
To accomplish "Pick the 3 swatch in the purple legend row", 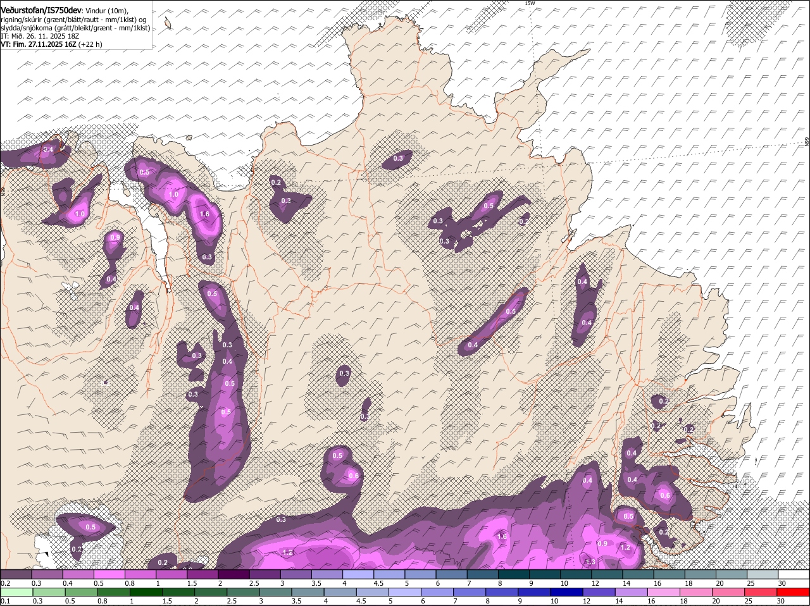I will [x=296, y=574].
